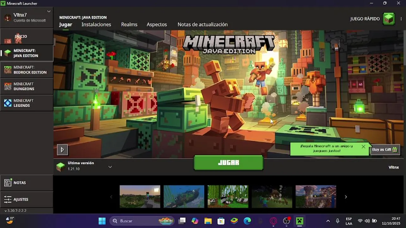Open first thumbnail with plains landscape
Viewport: 406px width, 228px height.
click(x=140, y=197)
